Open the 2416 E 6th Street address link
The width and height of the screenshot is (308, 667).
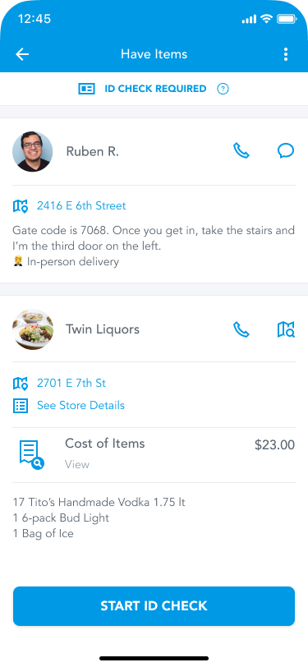click(x=81, y=206)
